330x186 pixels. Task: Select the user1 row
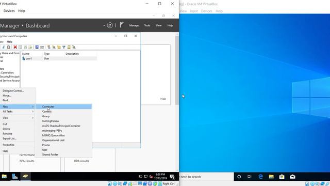[59, 58]
